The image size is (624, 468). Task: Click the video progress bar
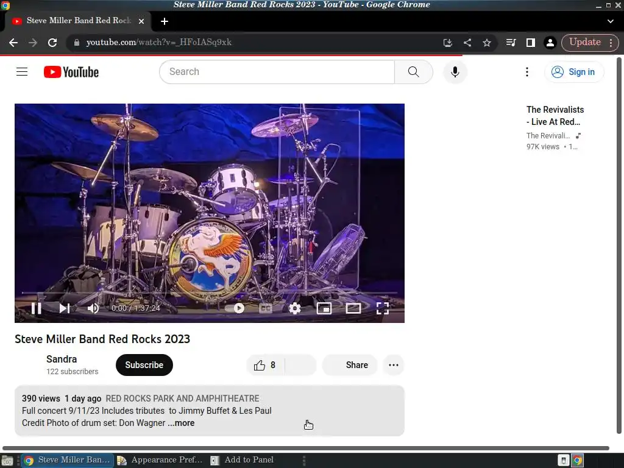click(x=210, y=292)
